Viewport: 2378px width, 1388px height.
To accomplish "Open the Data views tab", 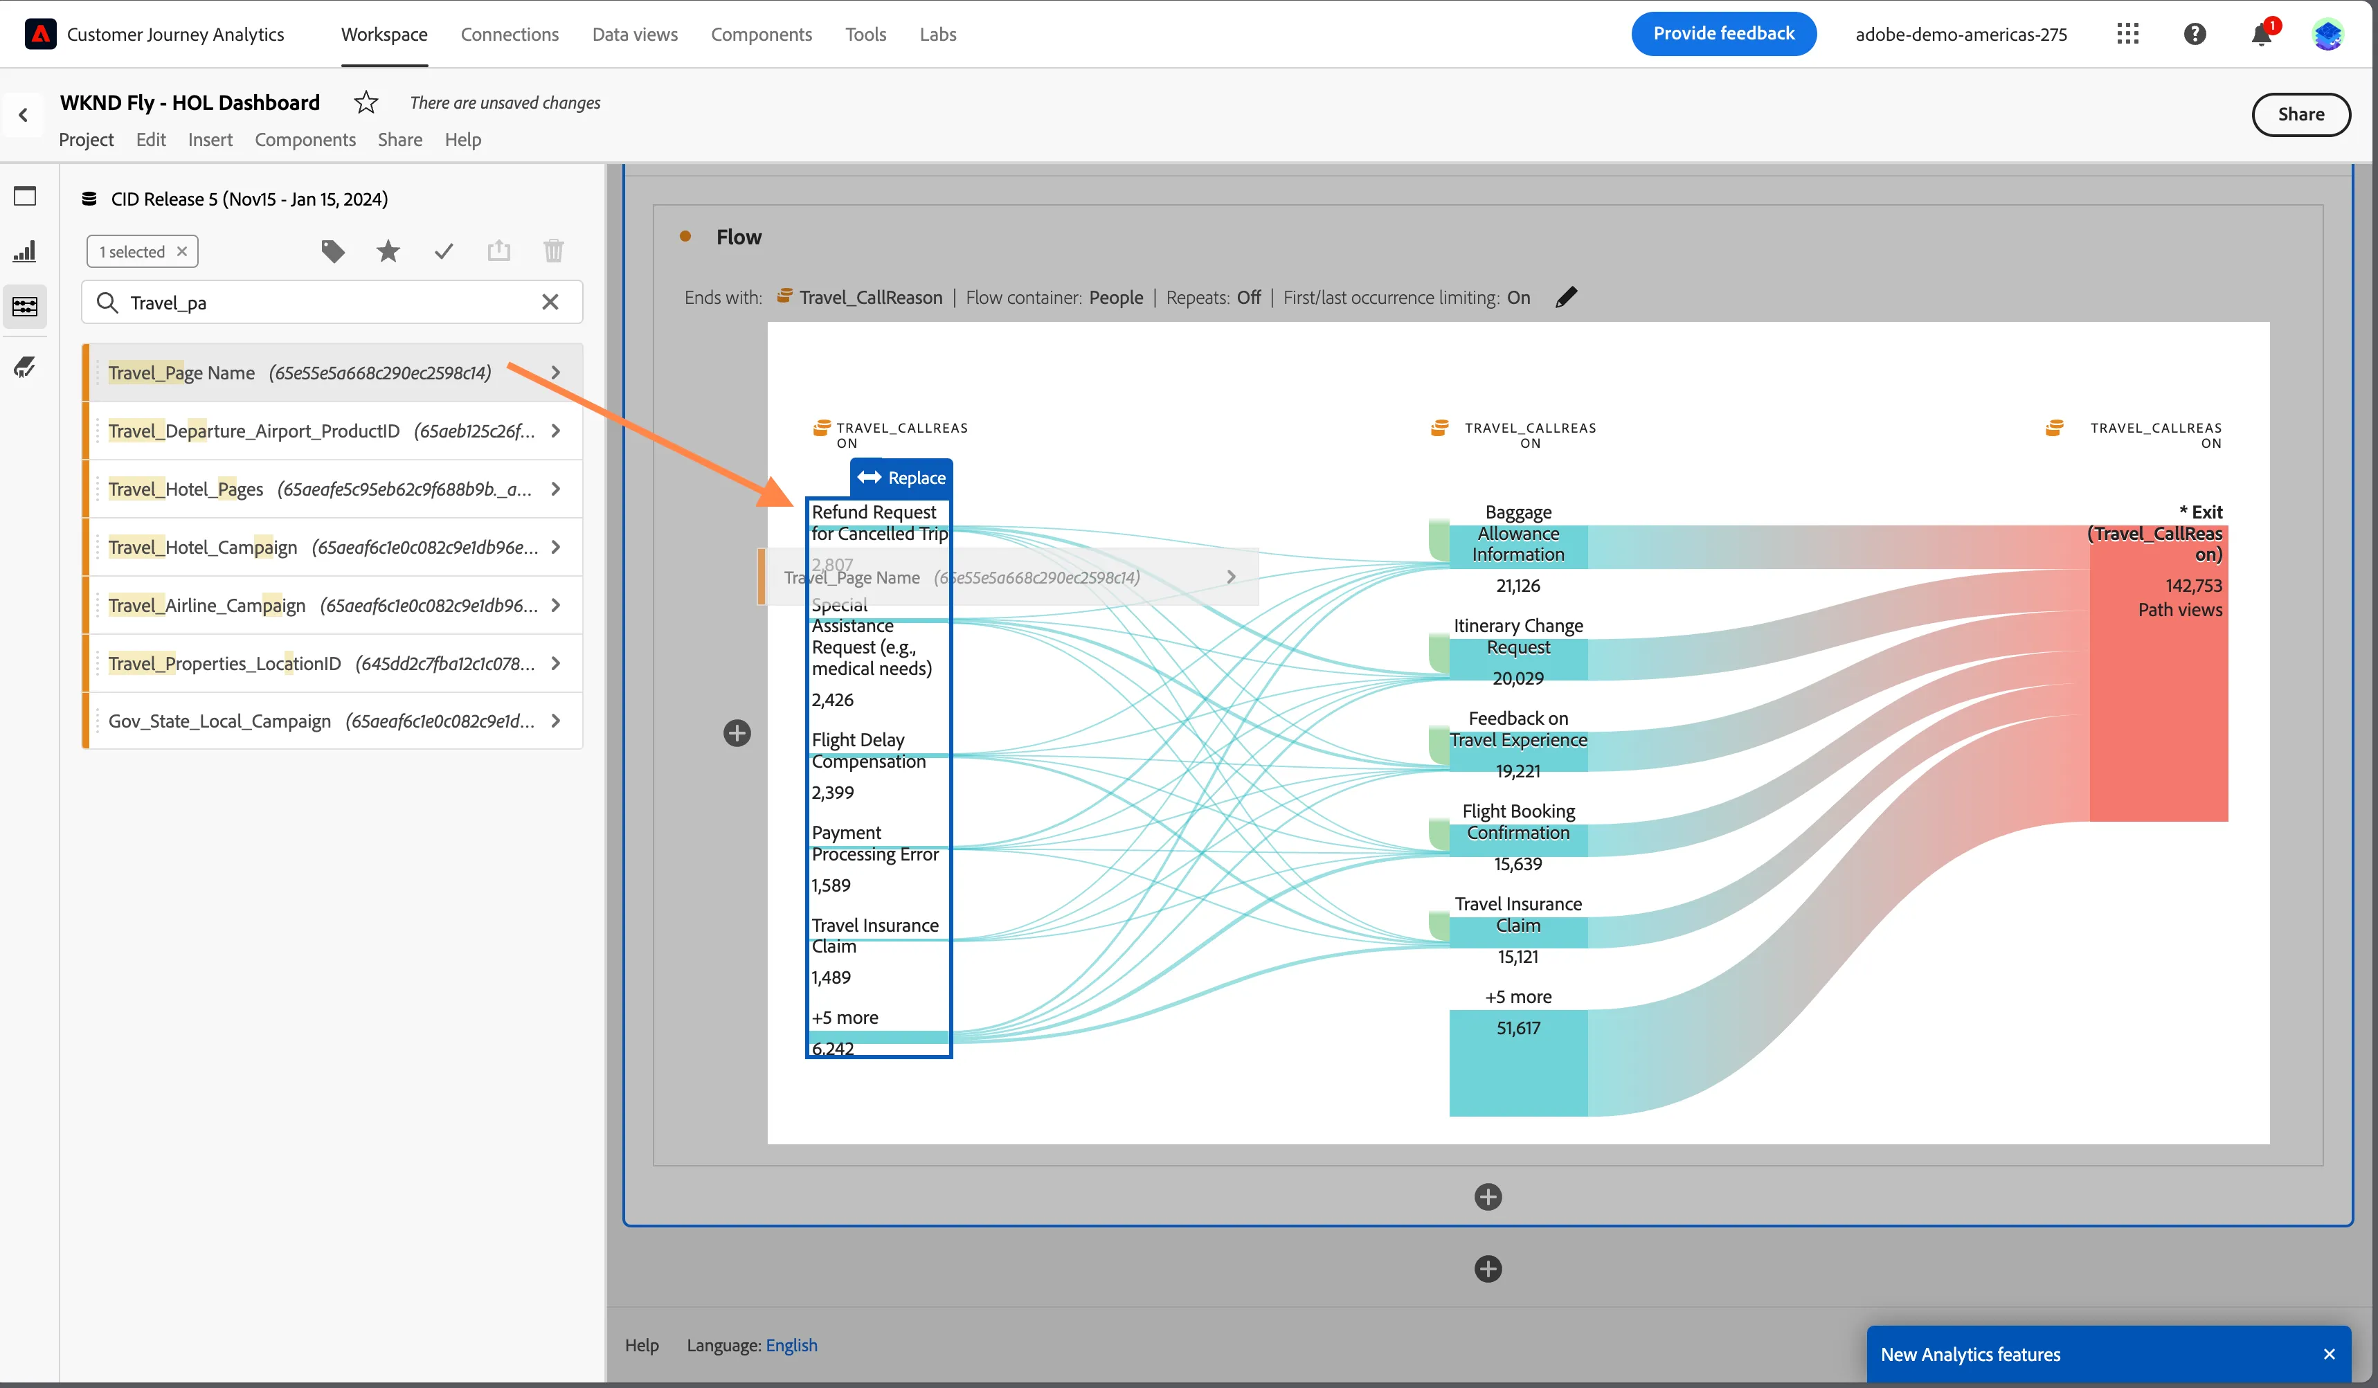I will [635, 34].
